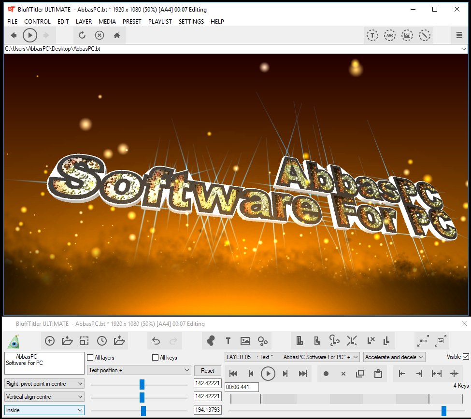The width and height of the screenshot is (471, 419).
Task: Toggle the Visible checkbox
Action: pyautogui.click(x=466, y=357)
